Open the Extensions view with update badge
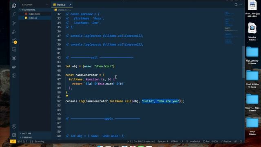Screen dimensions: 261x147 click(14, 41)
